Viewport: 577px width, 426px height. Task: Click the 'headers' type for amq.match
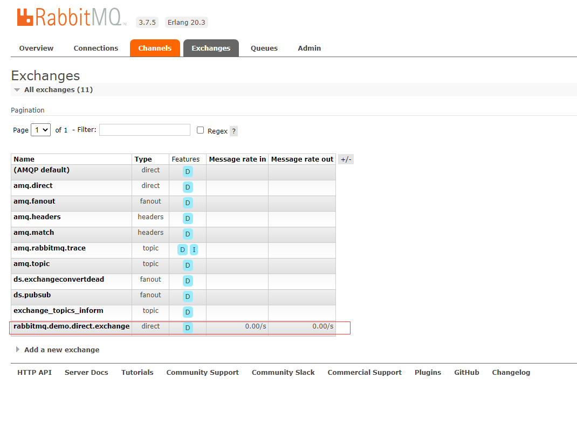tap(150, 232)
